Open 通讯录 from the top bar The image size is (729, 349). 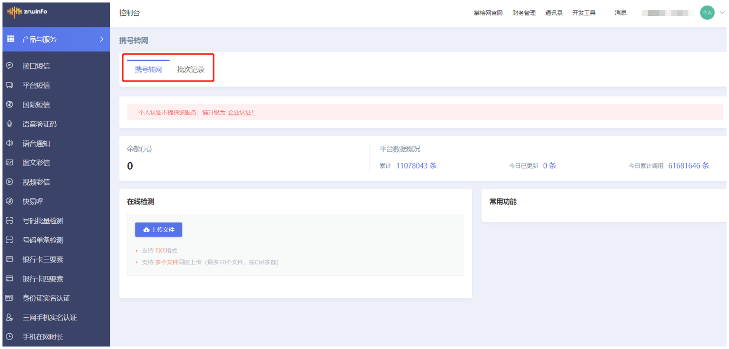pyautogui.click(x=554, y=13)
